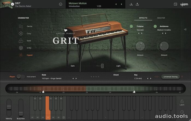Click the info icon next to GRIT
191x121 pixels.
click(x=60, y=4)
